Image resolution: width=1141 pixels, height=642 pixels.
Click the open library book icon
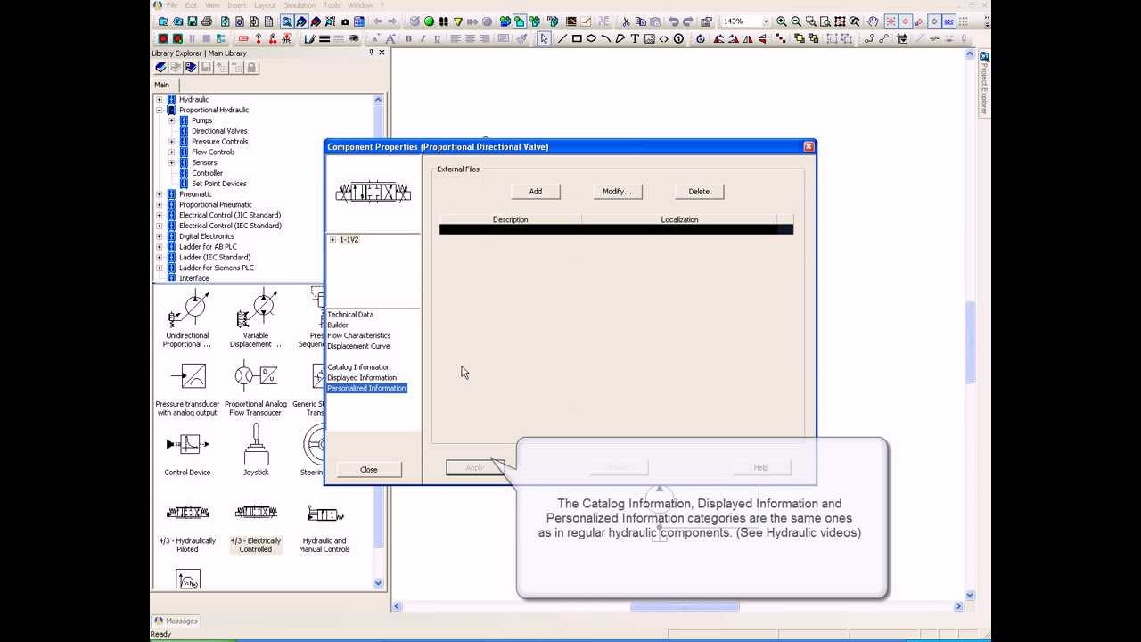pyautogui.click(x=160, y=67)
